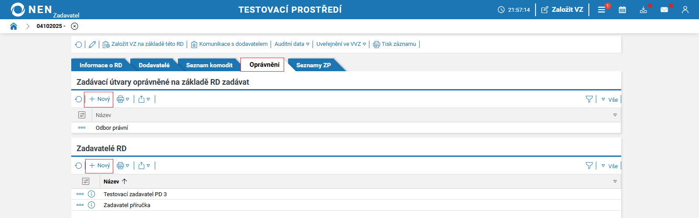The width and height of the screenshot is (699, 218).
Task: Show info for Testovací zadavatel PD 3
Action: coord(91,194)
